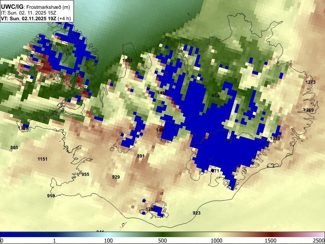Click the legend tick label 2500
Viewport: 325px width, 244px height.
[x=319, y=241]
